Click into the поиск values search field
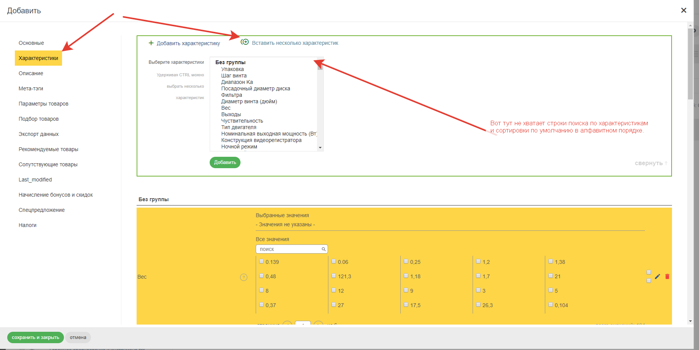The width and height of the screenshot is (699, 350). [x=289, y=249]
